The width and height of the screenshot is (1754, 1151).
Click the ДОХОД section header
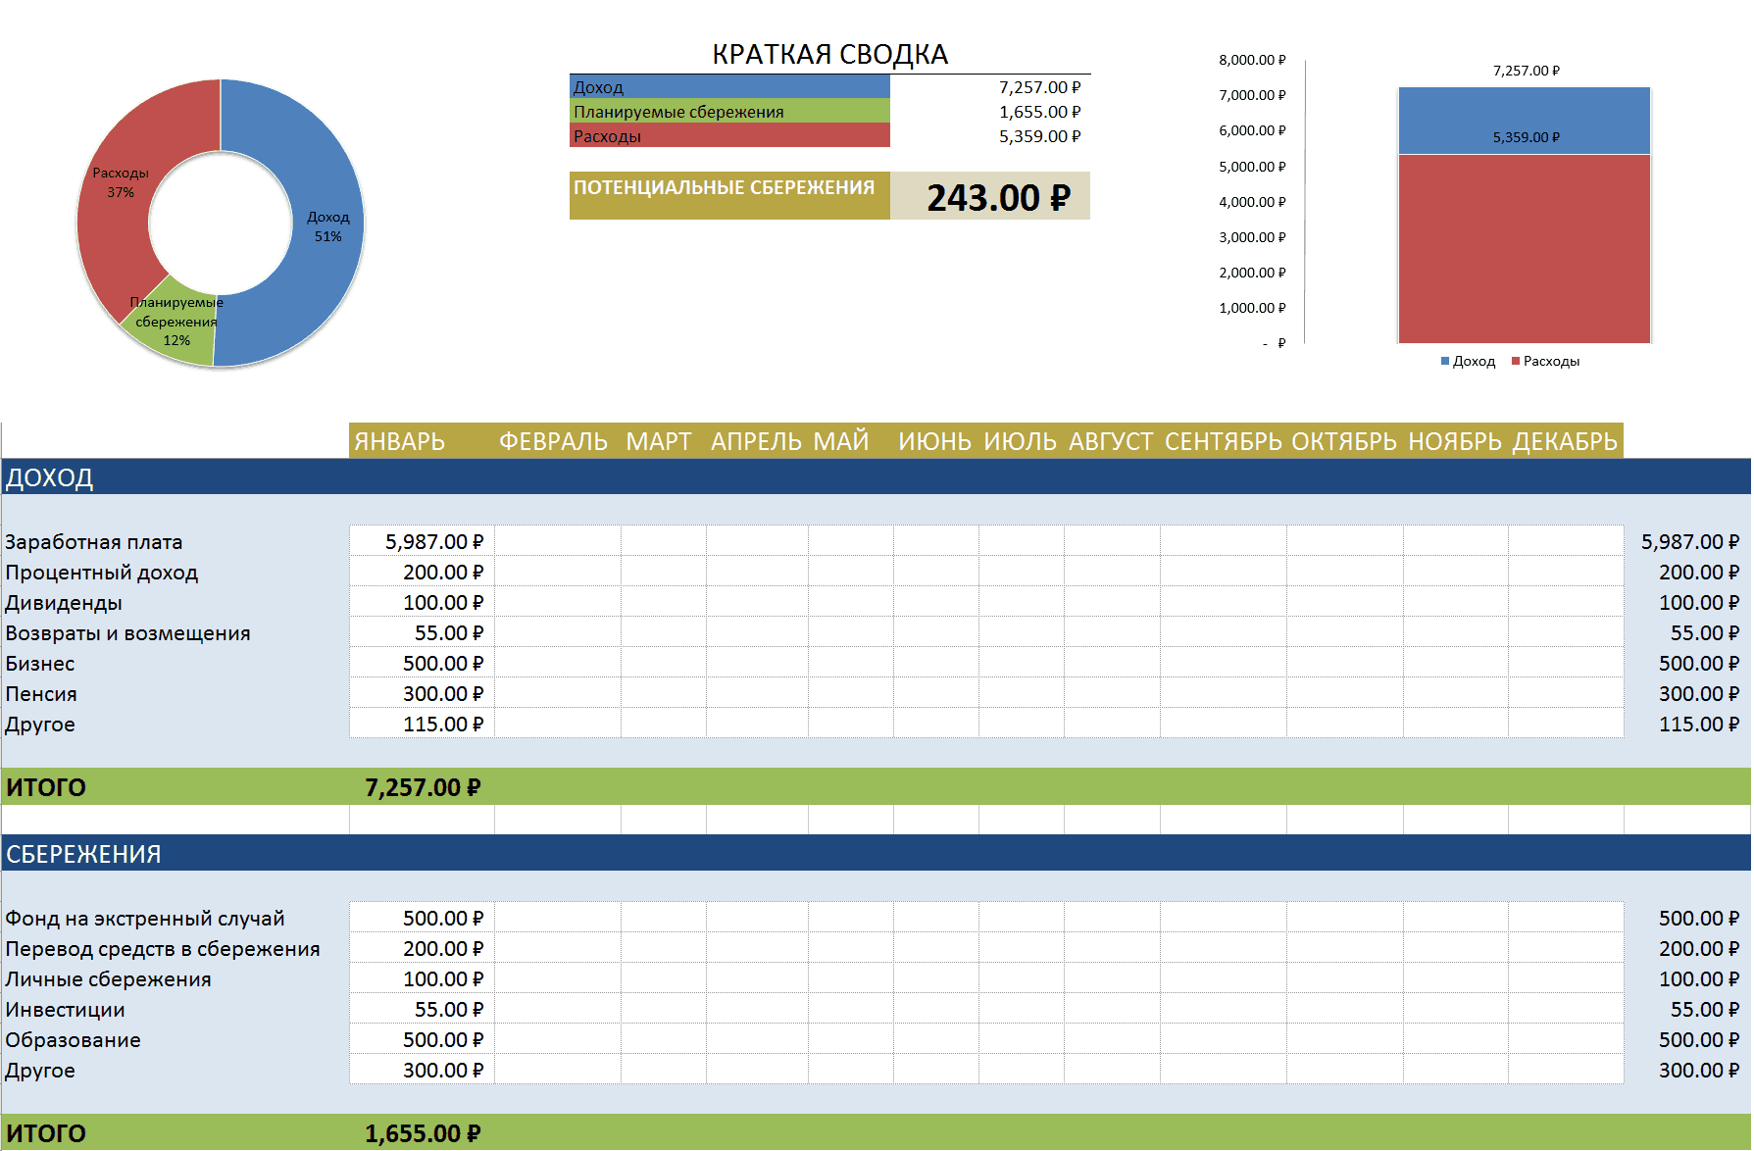point(877,477)
